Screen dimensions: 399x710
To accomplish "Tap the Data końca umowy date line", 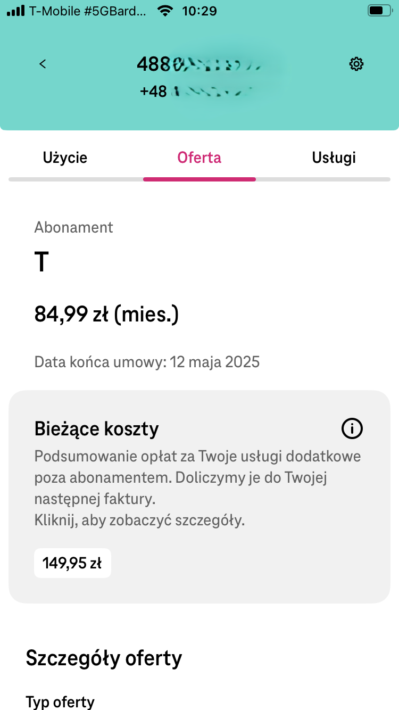I will point(147,362).
